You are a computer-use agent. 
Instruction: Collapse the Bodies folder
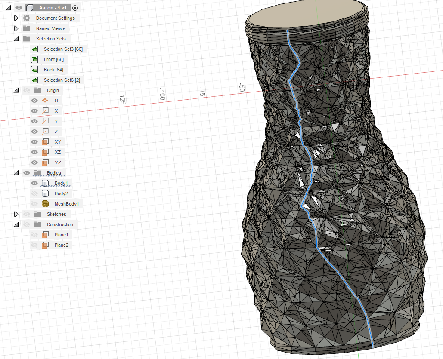tap(16, 173)
